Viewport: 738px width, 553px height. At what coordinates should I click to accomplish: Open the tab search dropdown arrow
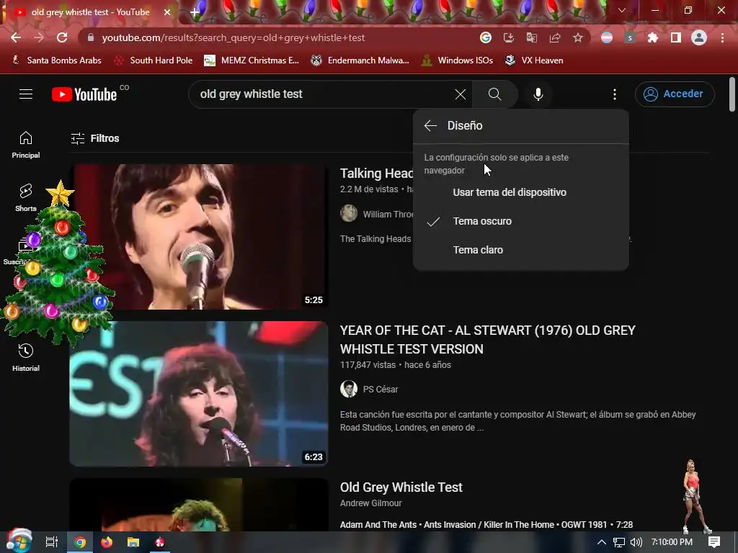point(622,10)
